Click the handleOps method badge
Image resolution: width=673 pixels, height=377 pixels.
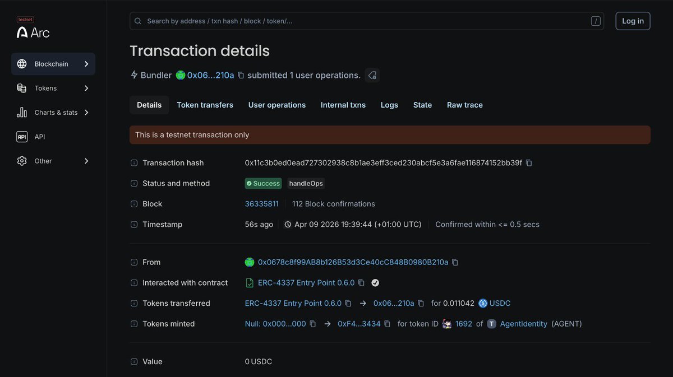coord(306,183)
